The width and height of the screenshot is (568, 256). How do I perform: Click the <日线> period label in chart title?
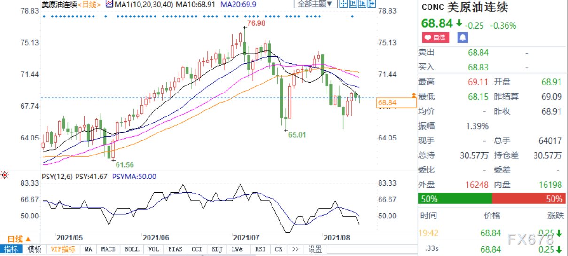pyautogui.click(x=90, y=4)
